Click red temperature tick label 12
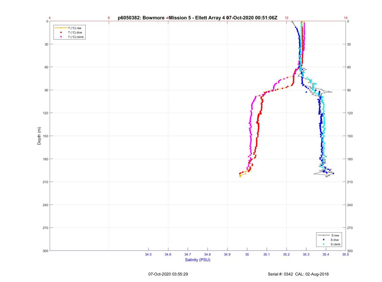The height and width of the screenshot is (282, 382). coord(286,18)
